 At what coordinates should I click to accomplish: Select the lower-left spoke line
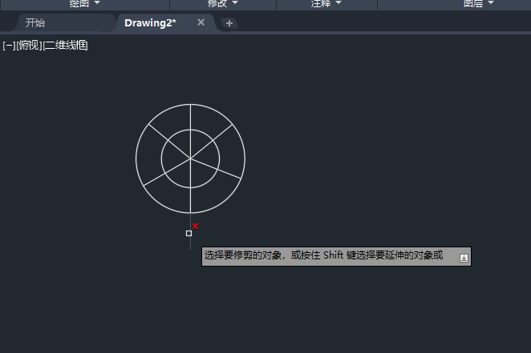(x=167, y=172)
